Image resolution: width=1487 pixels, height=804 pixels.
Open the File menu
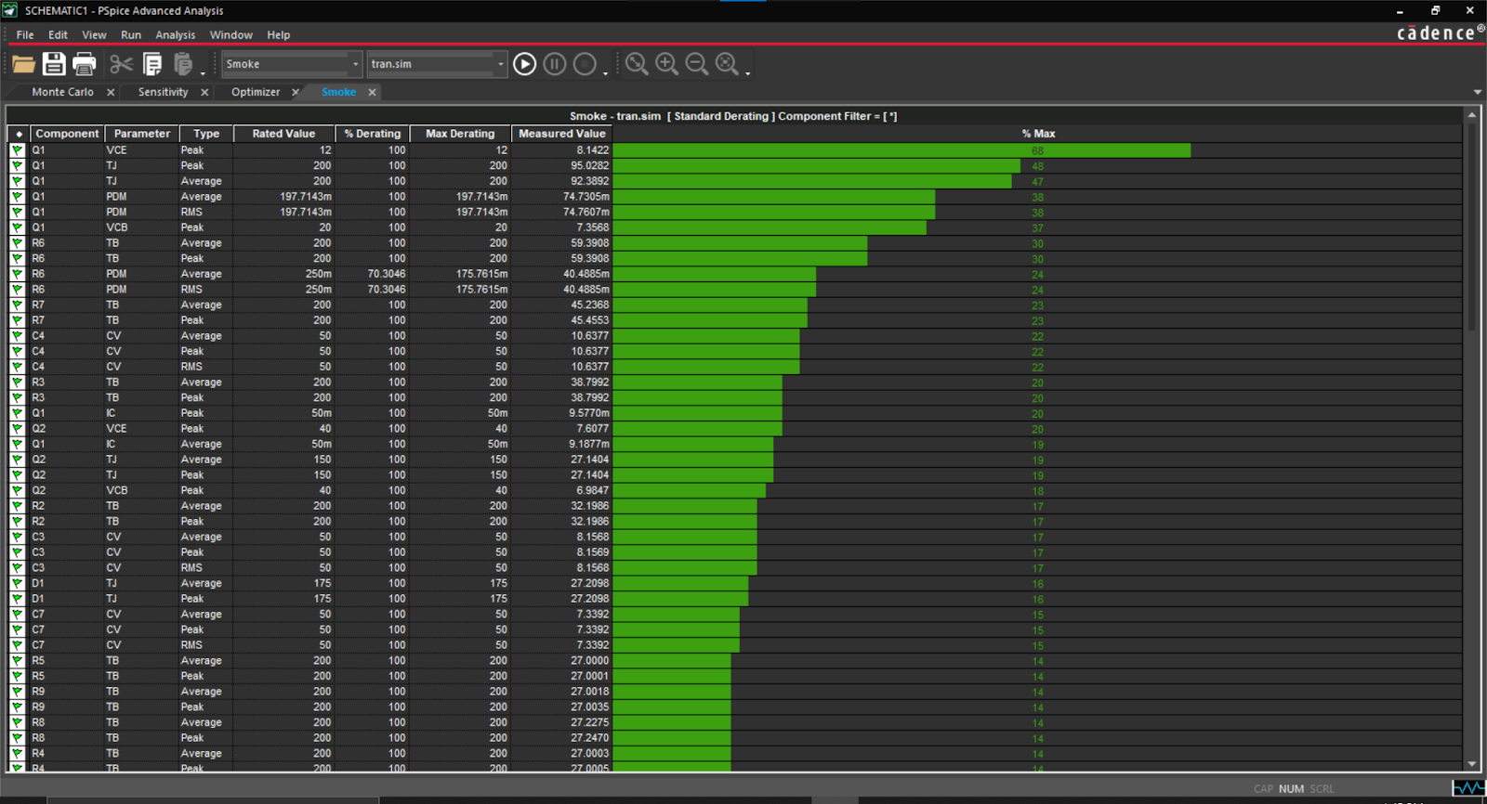[25, 35]
